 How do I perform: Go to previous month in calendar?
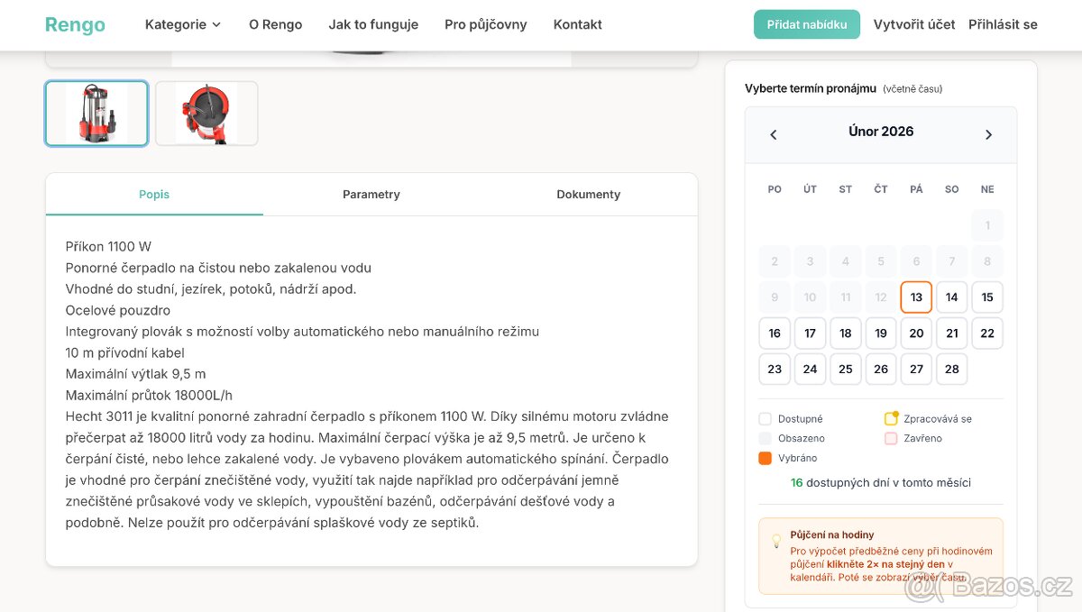(x=773, y=134)
